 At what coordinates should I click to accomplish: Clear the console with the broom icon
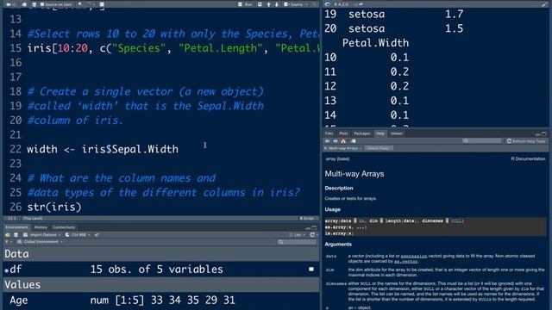coord(544,4)
